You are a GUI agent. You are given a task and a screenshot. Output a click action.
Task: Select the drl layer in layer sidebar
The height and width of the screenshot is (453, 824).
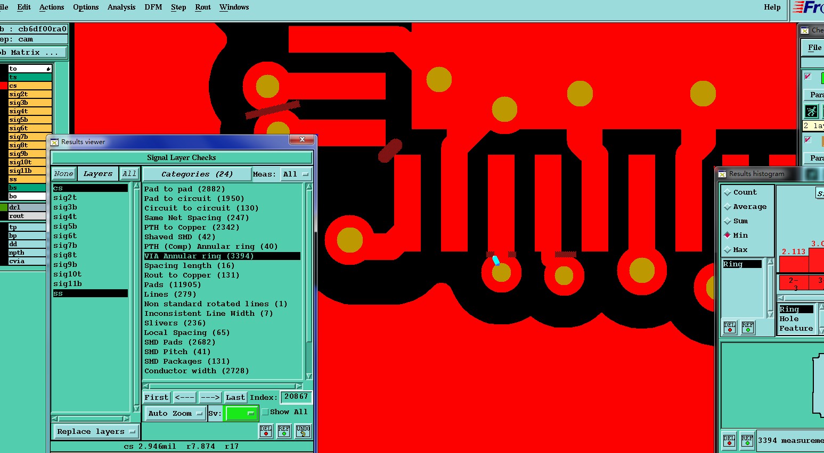coord(30,207)
